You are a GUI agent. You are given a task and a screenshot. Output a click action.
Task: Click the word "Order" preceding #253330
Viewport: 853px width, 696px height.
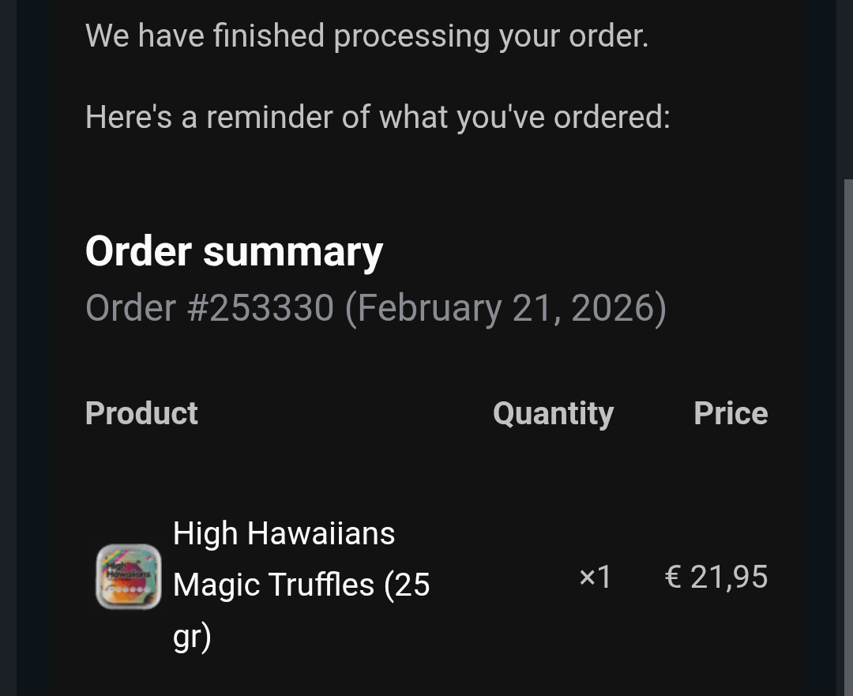[130, 308]
